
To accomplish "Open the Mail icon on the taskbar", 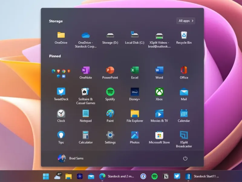I will pos(91,176).
